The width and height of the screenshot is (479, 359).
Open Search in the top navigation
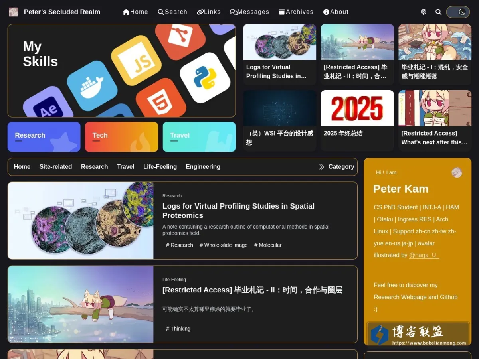(172, 12)
